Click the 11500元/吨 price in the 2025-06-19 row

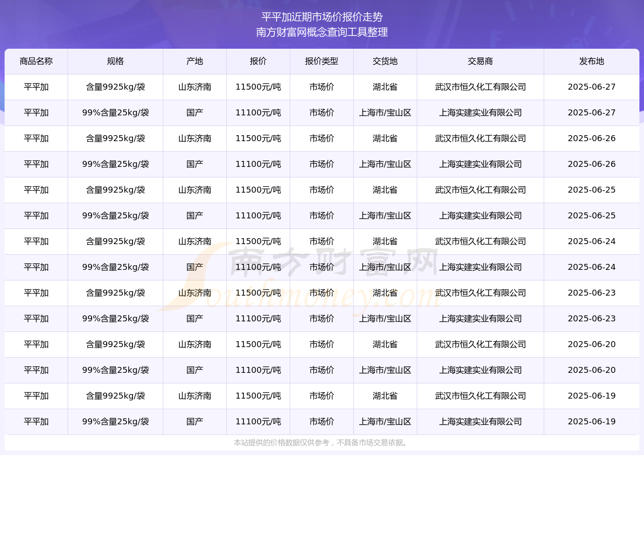tap(259, 396)
